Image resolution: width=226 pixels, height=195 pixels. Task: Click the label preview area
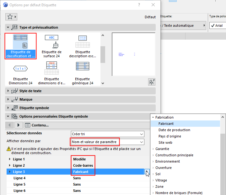[134, 54]
